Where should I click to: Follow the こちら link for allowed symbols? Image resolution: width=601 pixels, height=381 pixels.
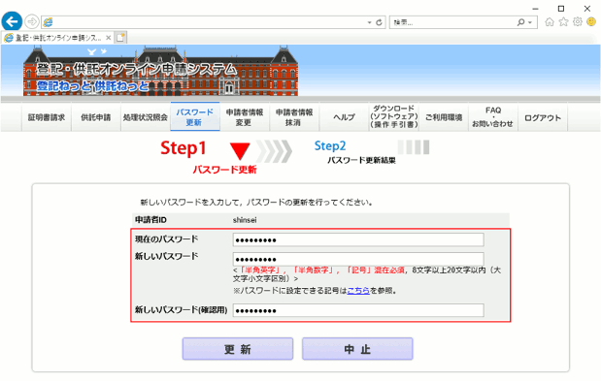coord(358,291)
